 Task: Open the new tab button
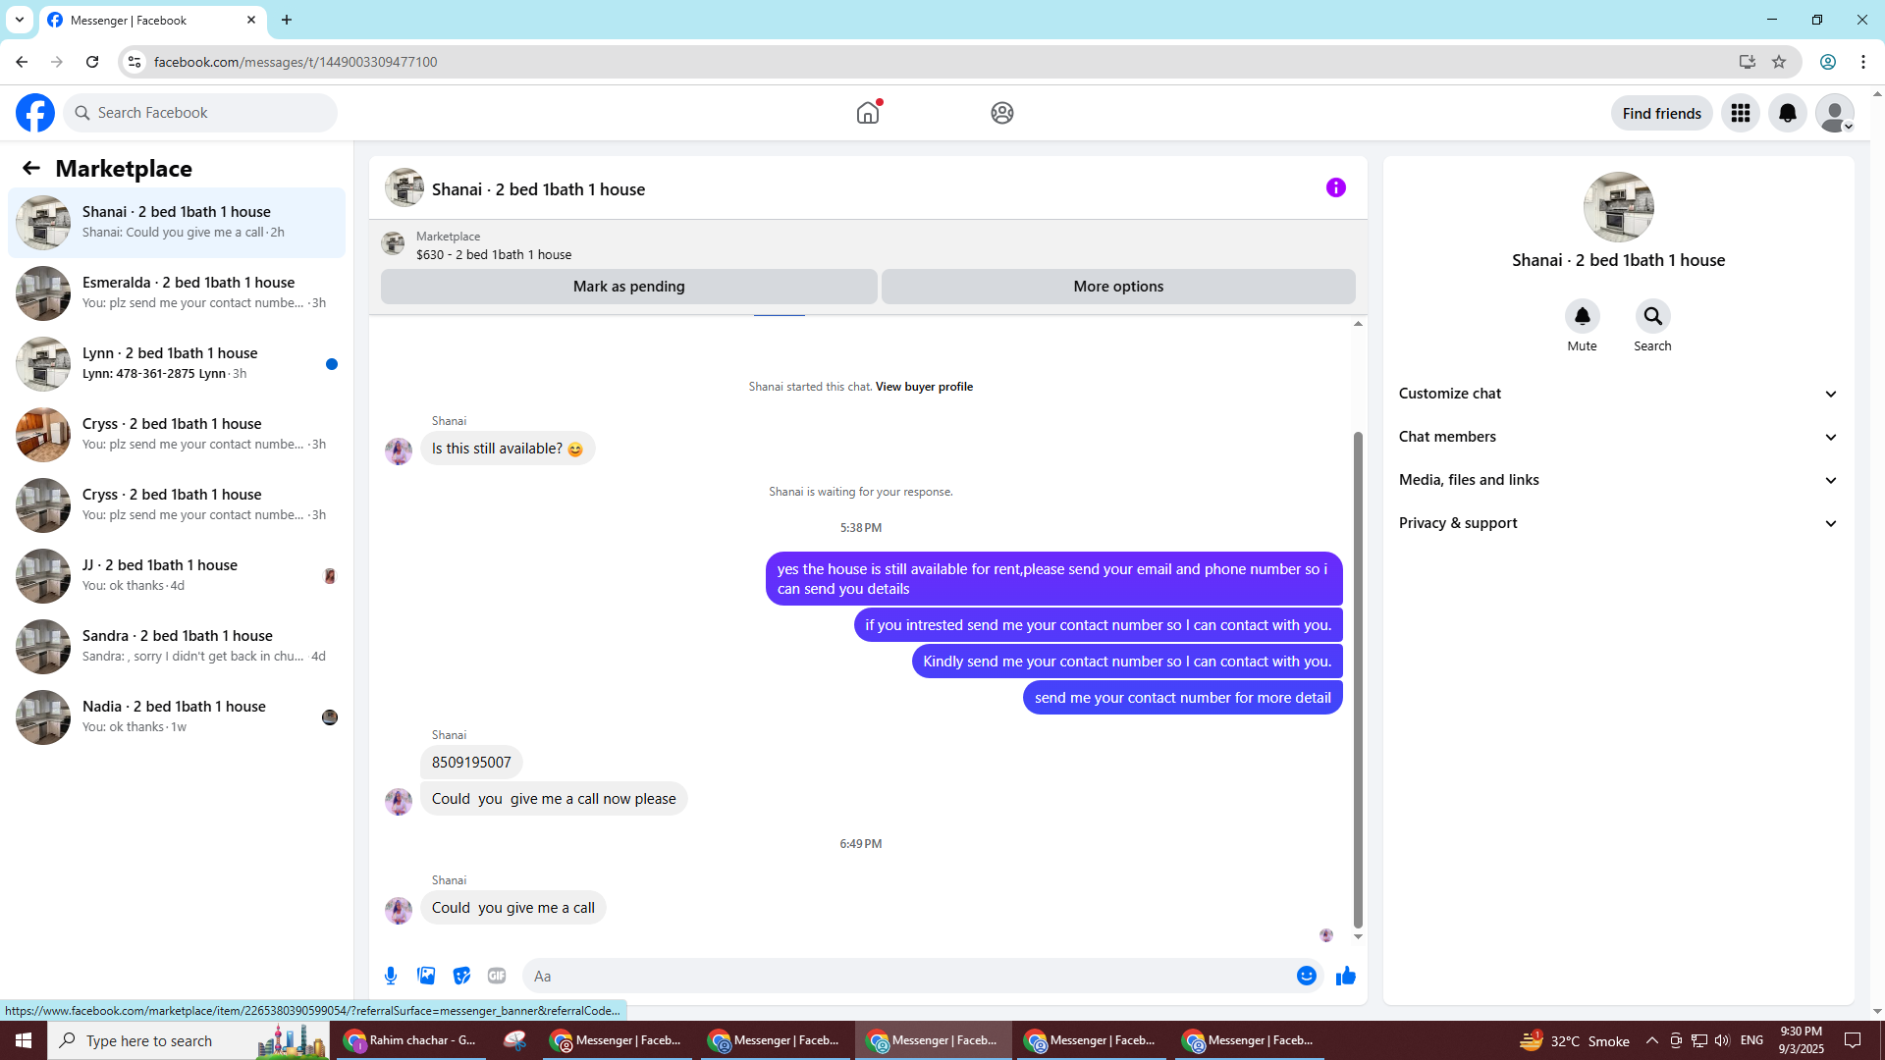[287, 20]
